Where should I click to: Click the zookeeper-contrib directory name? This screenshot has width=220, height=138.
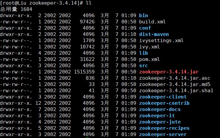click(164, 103)
